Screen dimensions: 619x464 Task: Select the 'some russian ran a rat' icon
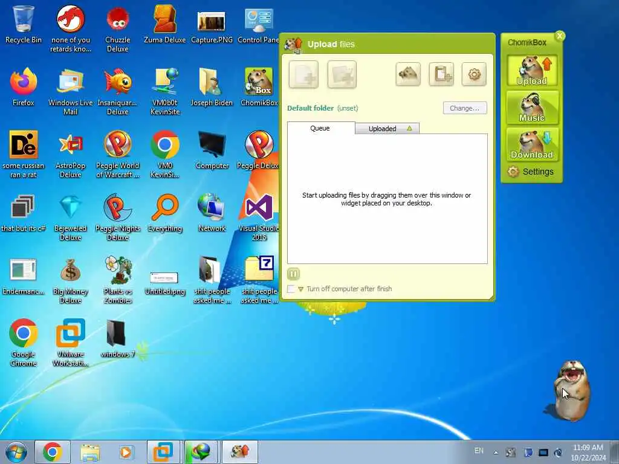point(24,155)
